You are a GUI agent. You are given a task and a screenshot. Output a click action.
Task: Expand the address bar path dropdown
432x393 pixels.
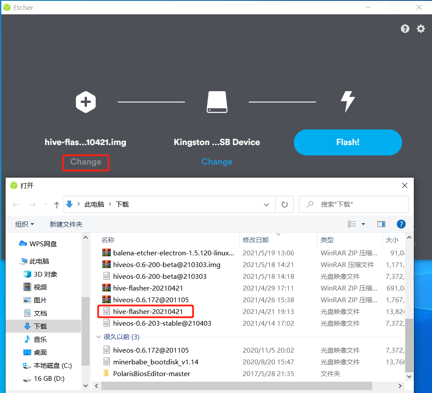point(266,204)
